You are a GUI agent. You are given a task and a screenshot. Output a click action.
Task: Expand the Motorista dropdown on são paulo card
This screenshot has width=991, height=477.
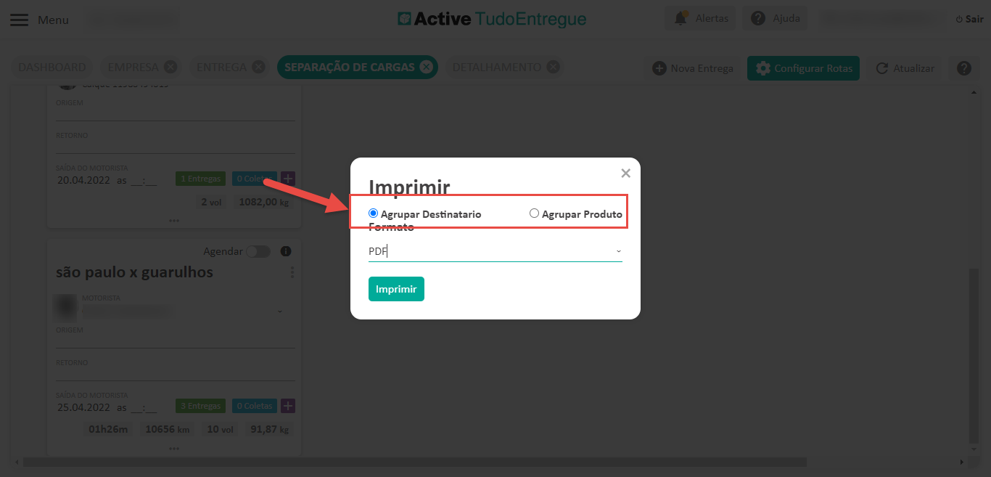pyautogui.click(x=280, y=311)
